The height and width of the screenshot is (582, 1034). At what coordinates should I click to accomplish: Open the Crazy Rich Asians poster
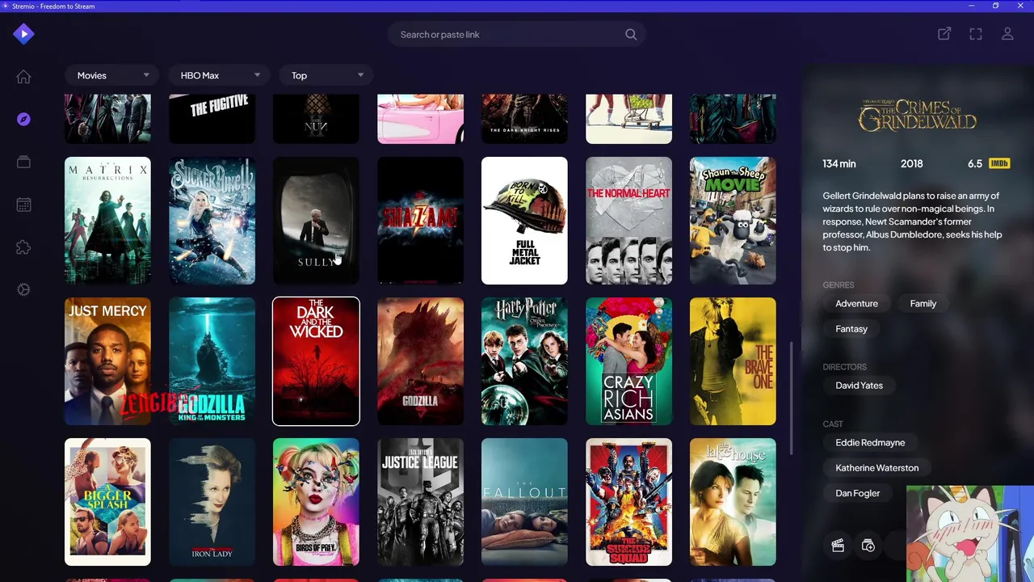coord(628,361)
